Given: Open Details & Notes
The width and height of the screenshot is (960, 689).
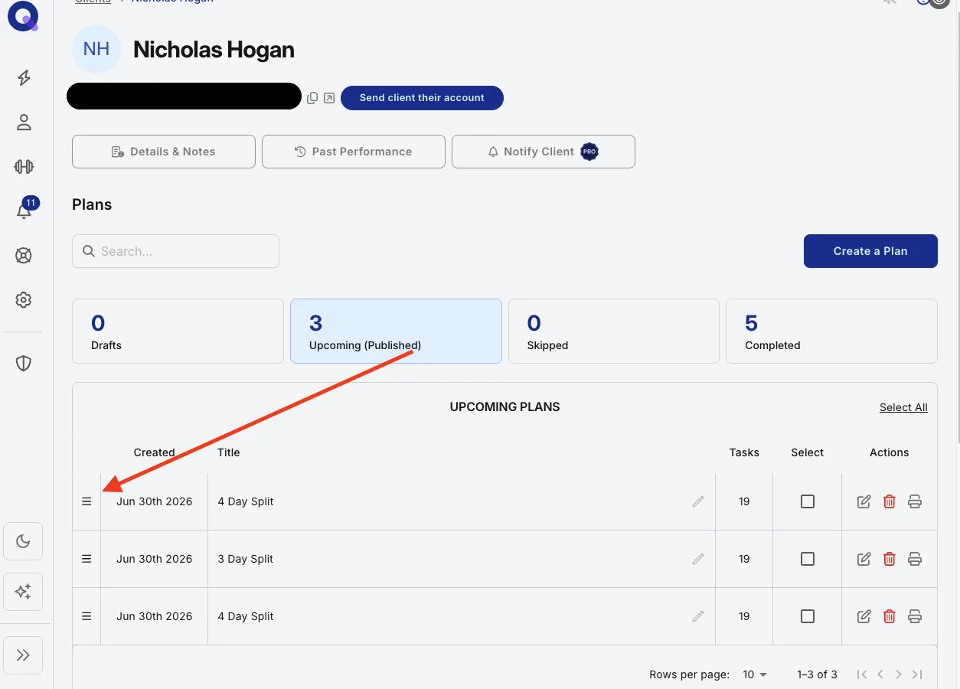Looking at the screenshot, I should 164,152.
